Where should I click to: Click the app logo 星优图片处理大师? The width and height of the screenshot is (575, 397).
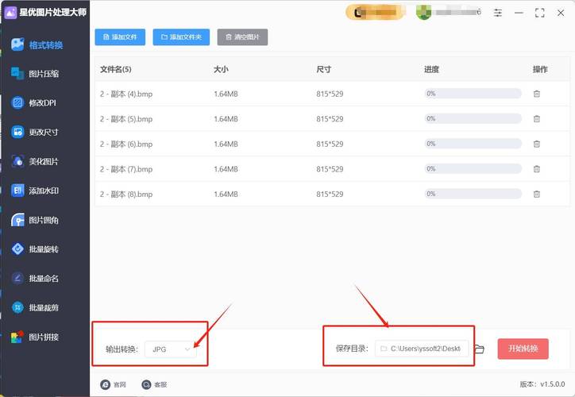click(12, 13)
